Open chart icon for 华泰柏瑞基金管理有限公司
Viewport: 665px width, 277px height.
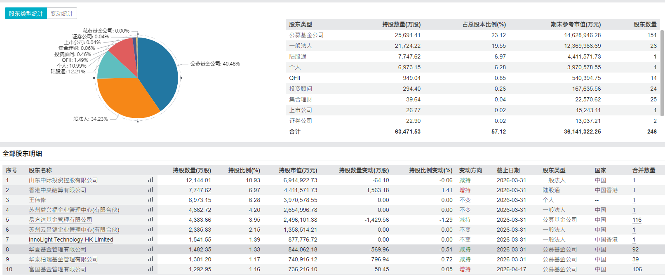(x=150, y=259)
